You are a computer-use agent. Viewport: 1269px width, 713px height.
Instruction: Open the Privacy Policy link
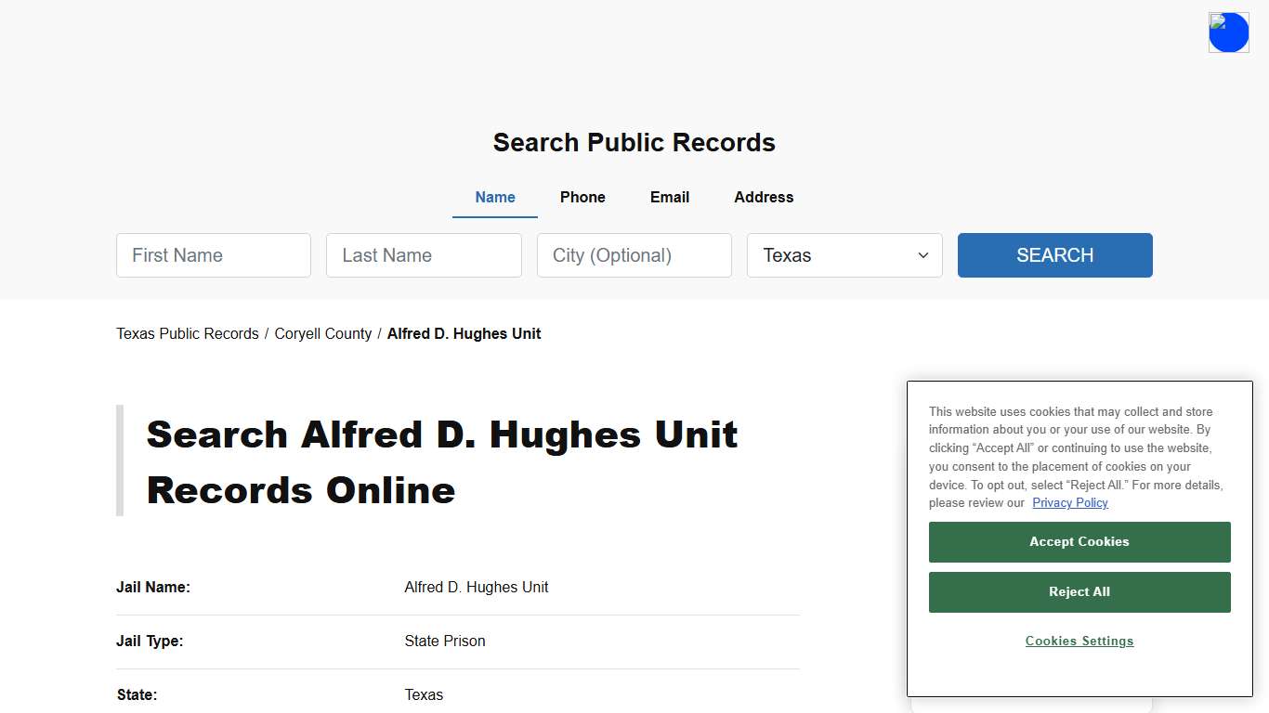[1069, 502]
